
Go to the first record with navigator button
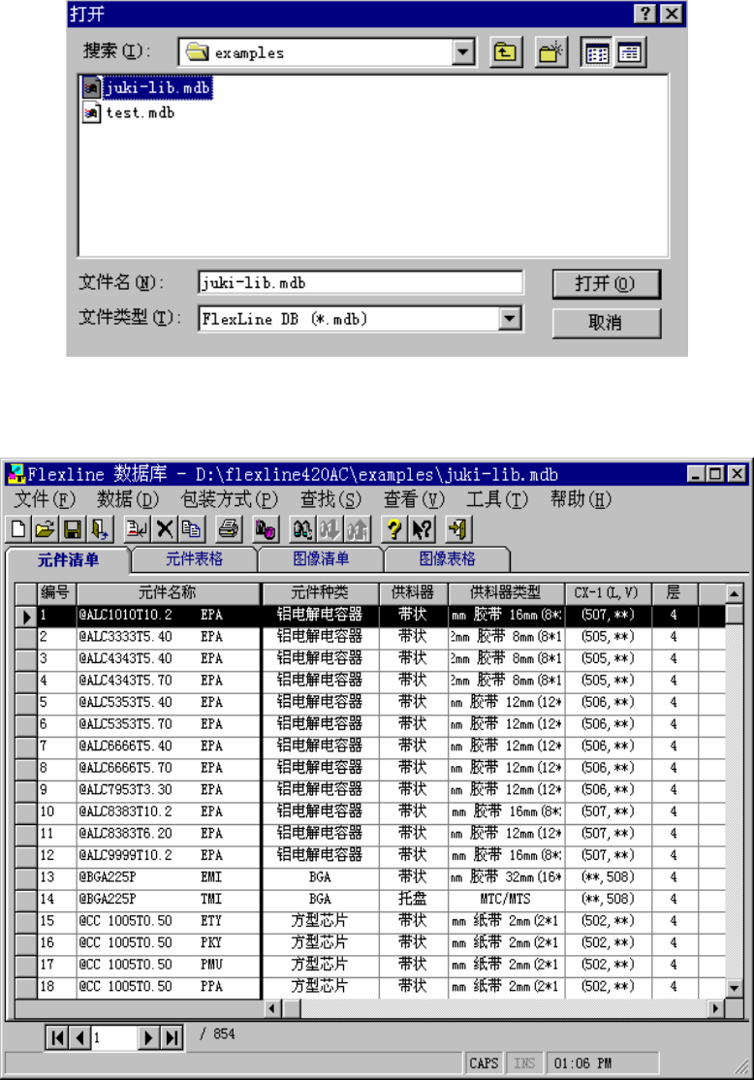click(58, 1037)
